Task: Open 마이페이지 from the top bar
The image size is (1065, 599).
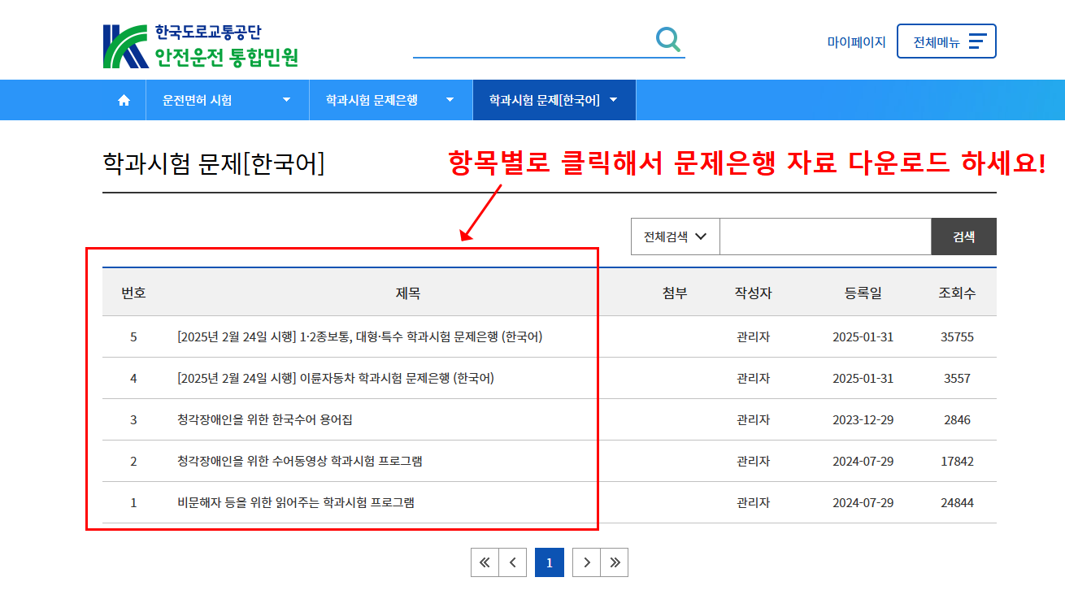Action: [x=856, y=41]
